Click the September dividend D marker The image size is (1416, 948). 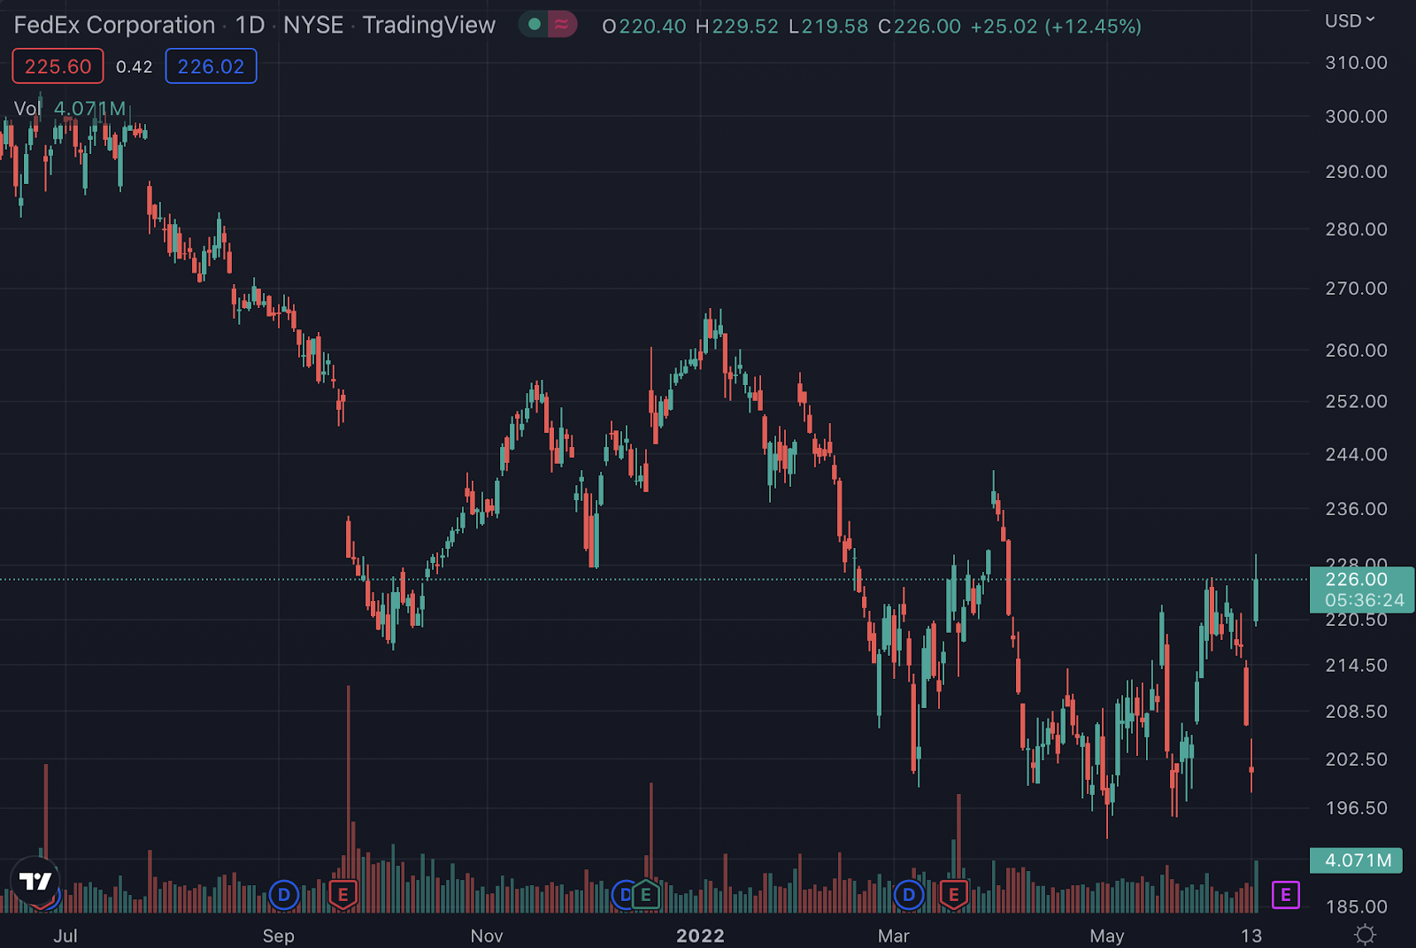click(x=284, y=895)
